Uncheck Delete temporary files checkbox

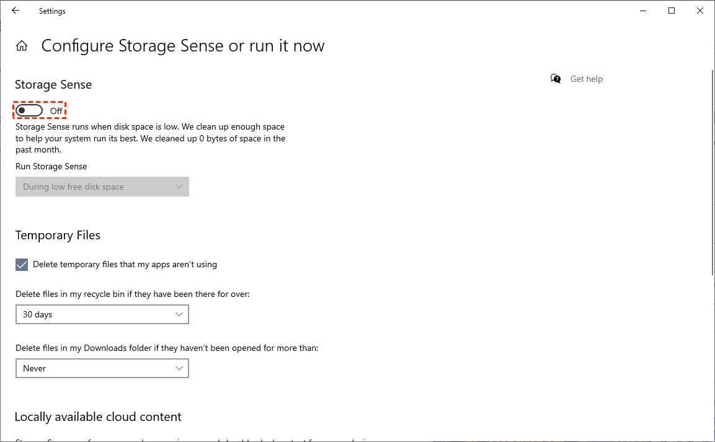(x=22, y=265)
